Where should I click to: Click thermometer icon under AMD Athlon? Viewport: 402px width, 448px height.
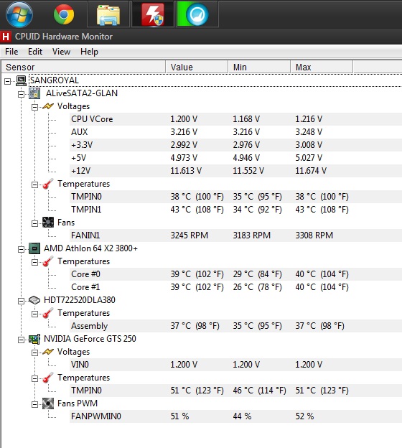pyautogui.click(x=48, y=261)
